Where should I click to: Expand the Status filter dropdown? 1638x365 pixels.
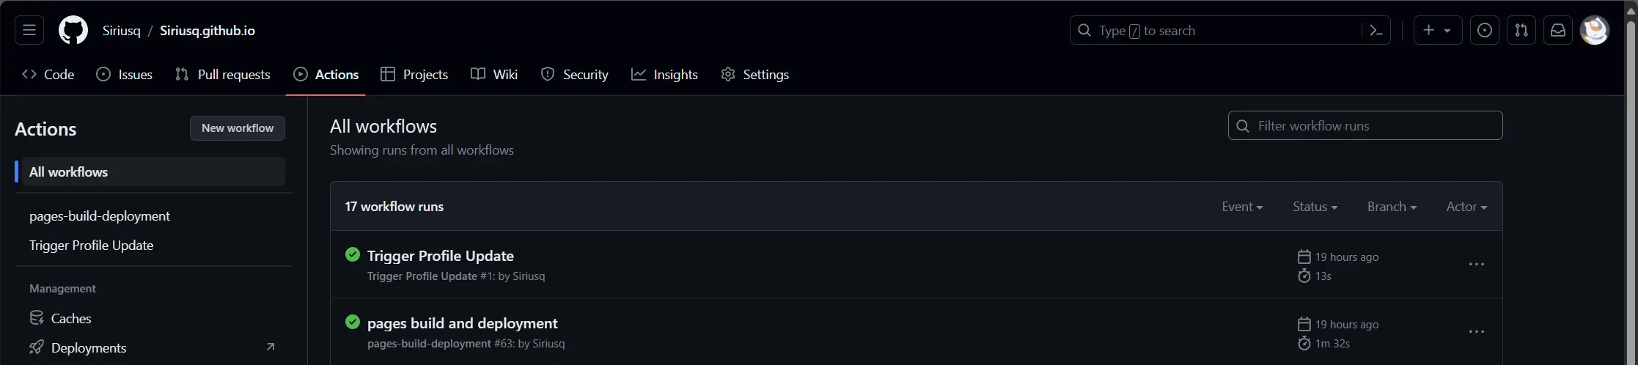1315,207
